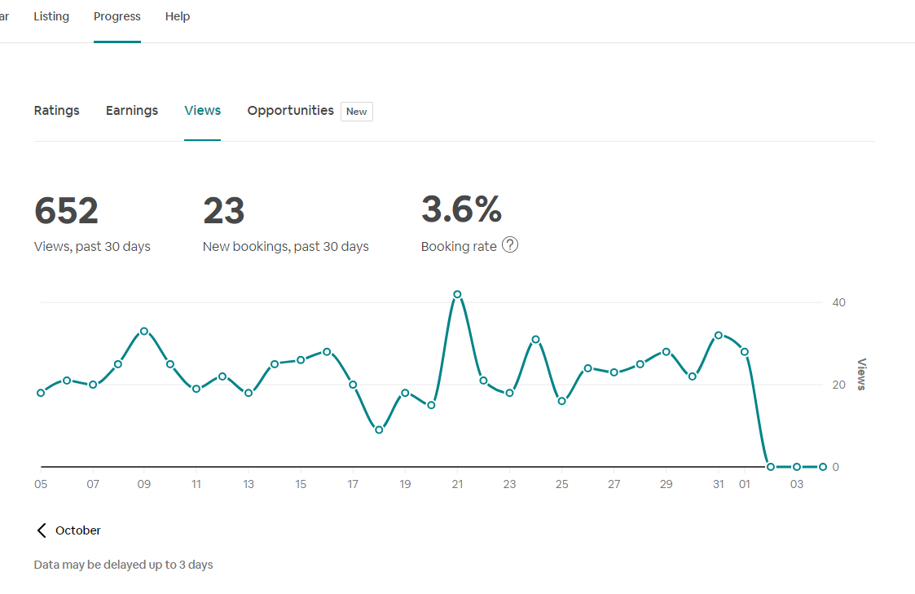Select the Views tab underline indicator

[x=202, y=140]
